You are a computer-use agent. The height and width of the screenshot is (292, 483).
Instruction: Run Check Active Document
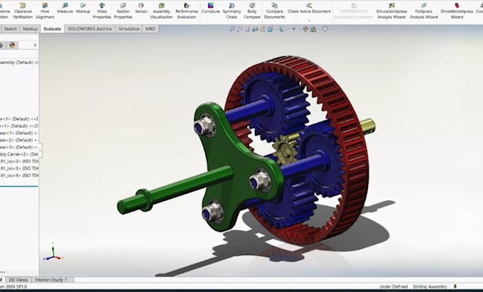[309, 9]
